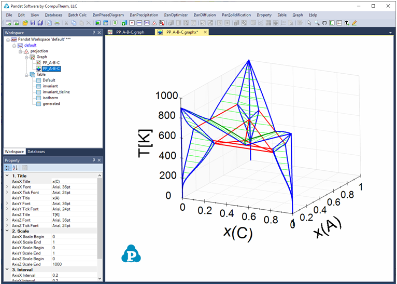The width and height of the screenshot is (397, 284).
Task: Toggle categorized view in Property panel
Action: pyautogui.click(x=8, y=168)
